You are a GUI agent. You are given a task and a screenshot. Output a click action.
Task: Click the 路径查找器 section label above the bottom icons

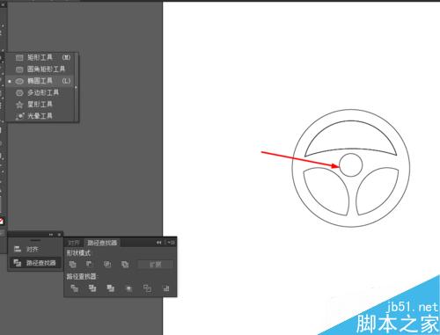click(x=82, y=276)
